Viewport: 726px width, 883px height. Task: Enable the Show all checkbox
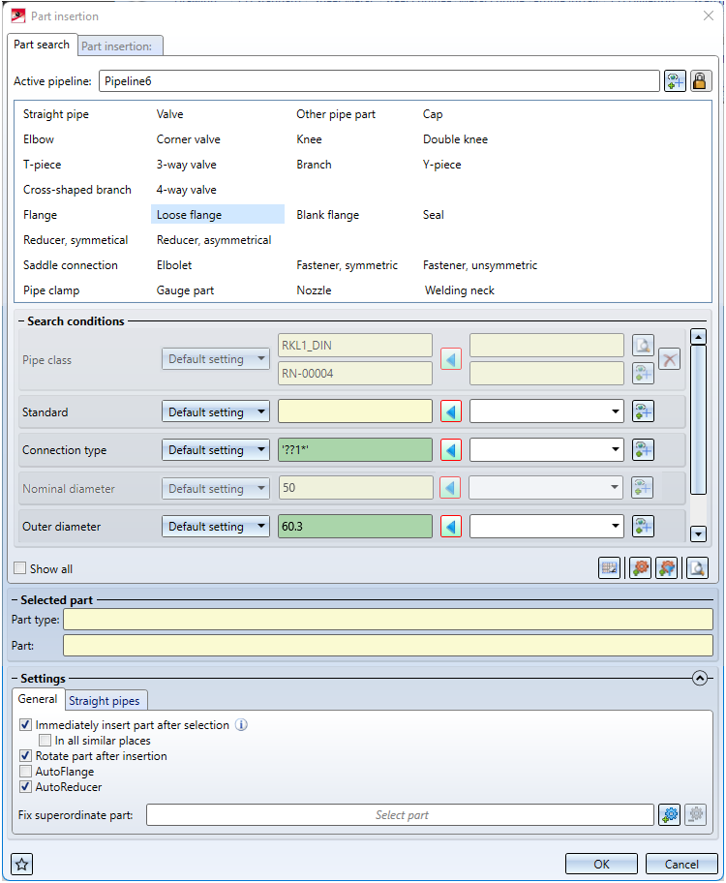(20, 569)
